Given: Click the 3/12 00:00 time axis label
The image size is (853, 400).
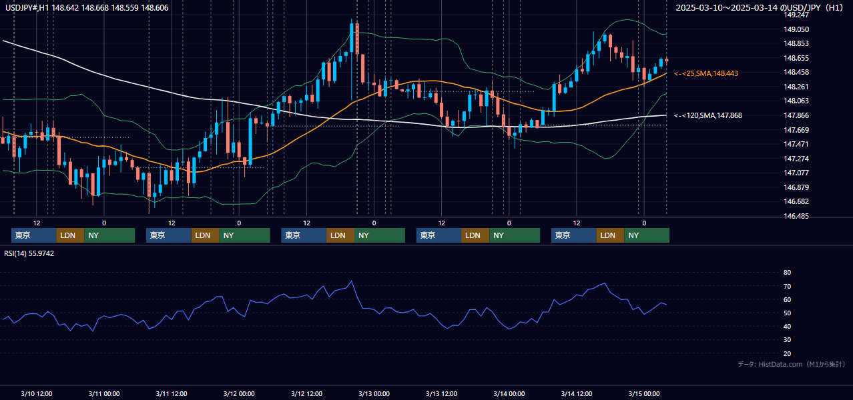Looking at the screenshot, I should pos(239,393).
